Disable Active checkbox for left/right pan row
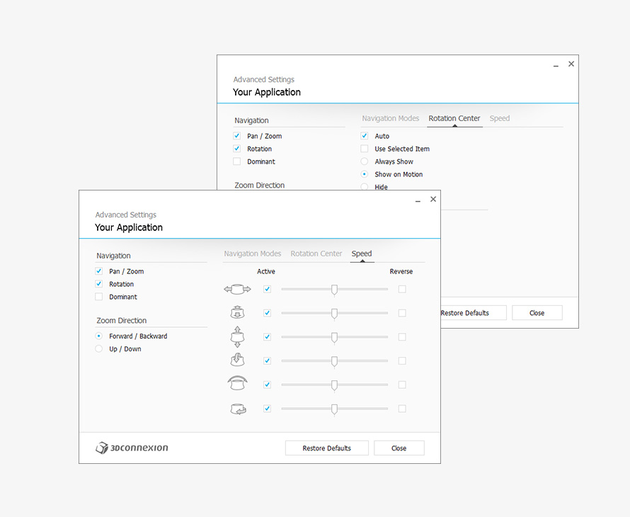 tap(267, 289)
